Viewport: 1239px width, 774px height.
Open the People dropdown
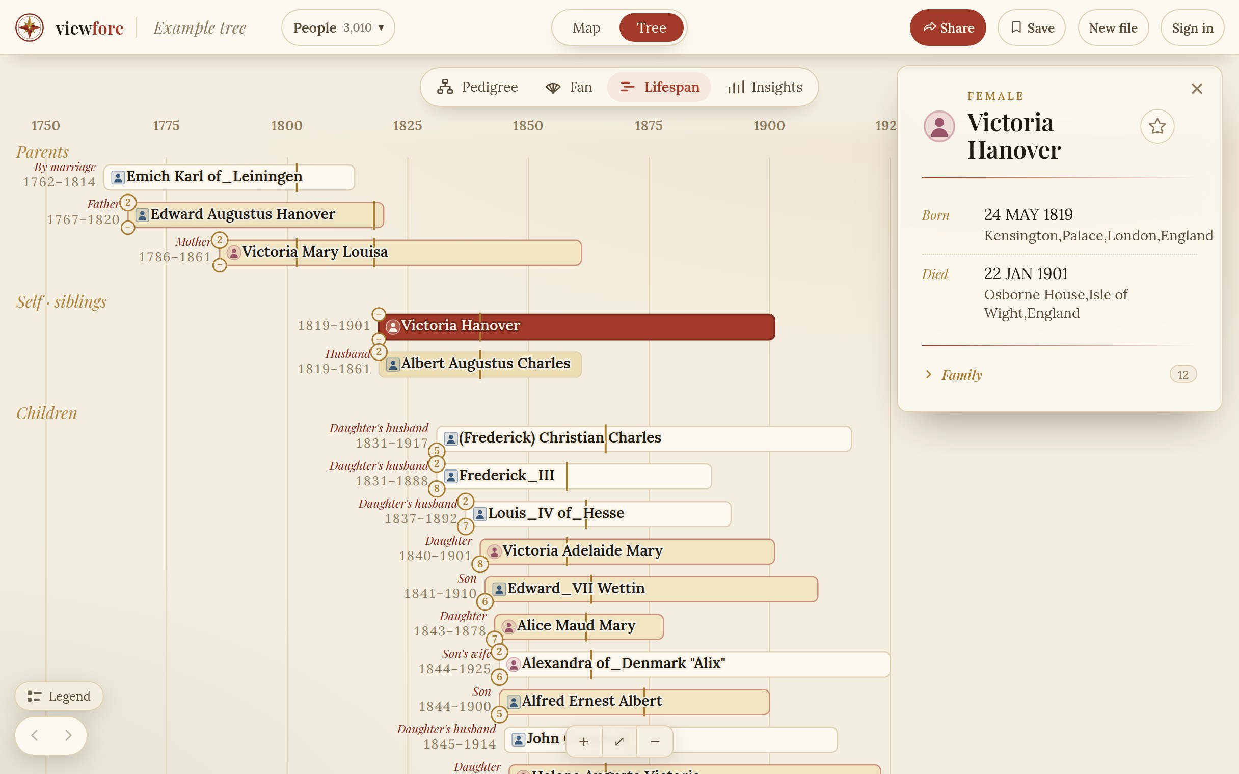coord(338,27)
